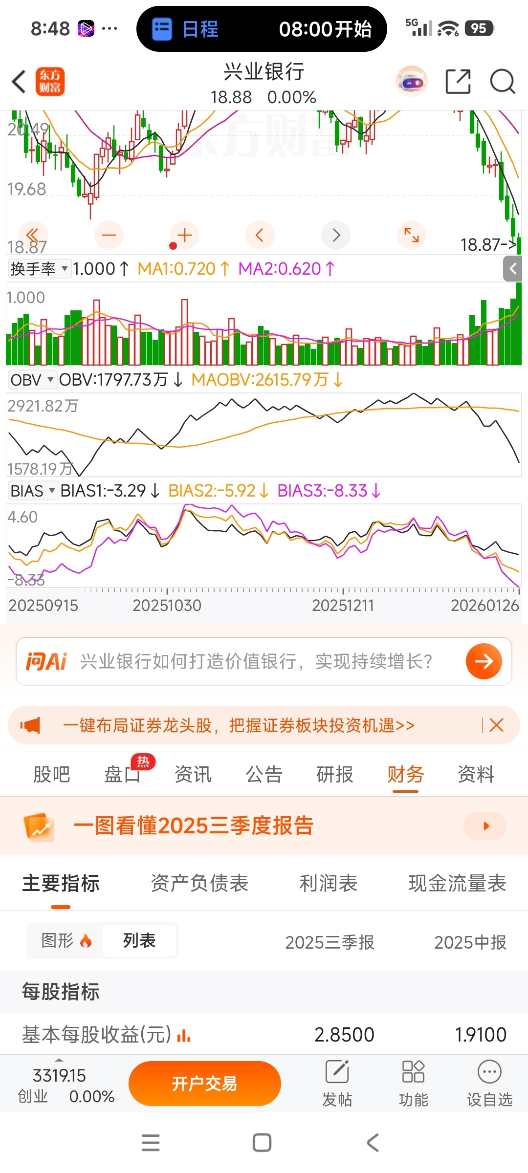Screen dimensions: 528x1173
Task: Move chart right with gray right arrow
Action: click(x=336, y=236)
